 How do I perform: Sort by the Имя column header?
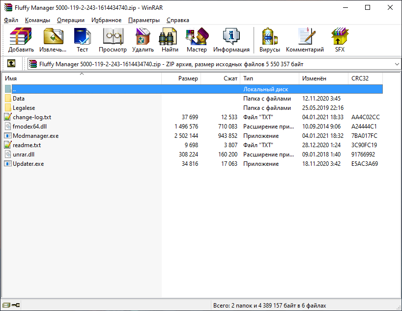click(82, 78)
